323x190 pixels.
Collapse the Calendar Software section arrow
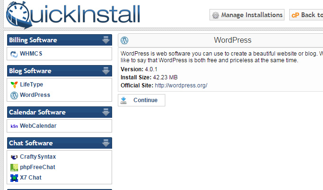[105, 112]
